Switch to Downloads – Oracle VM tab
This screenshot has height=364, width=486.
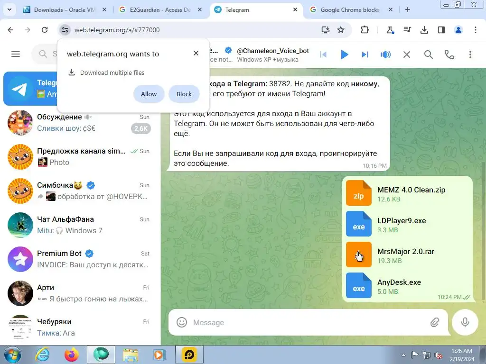pos(65,9)
